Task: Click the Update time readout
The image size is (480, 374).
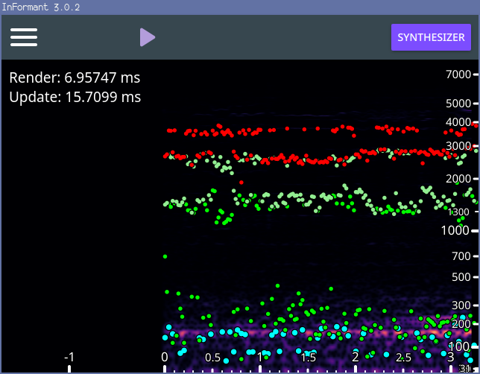Action: 75,97
